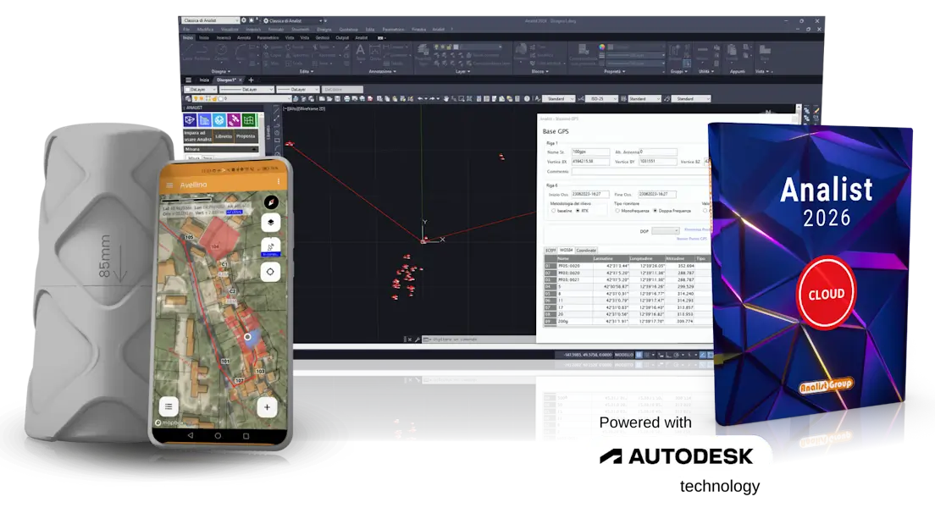Click Impara ad usare Analist button

(198, 136)
